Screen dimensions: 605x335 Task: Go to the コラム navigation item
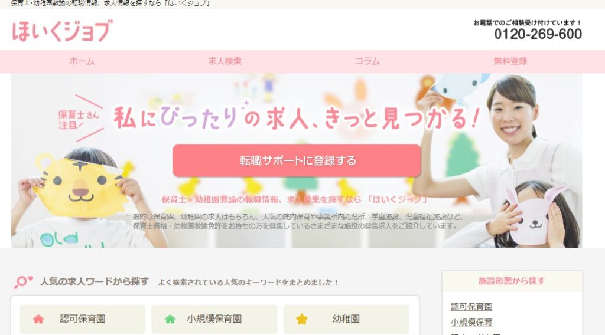pos(367,61)
